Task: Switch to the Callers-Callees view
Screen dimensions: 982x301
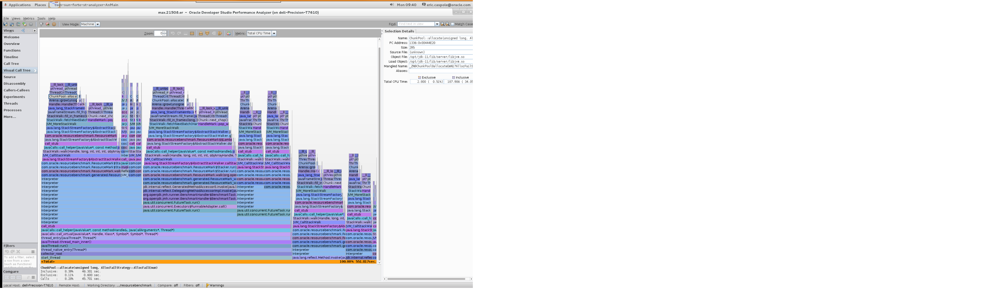Action: 16,90
